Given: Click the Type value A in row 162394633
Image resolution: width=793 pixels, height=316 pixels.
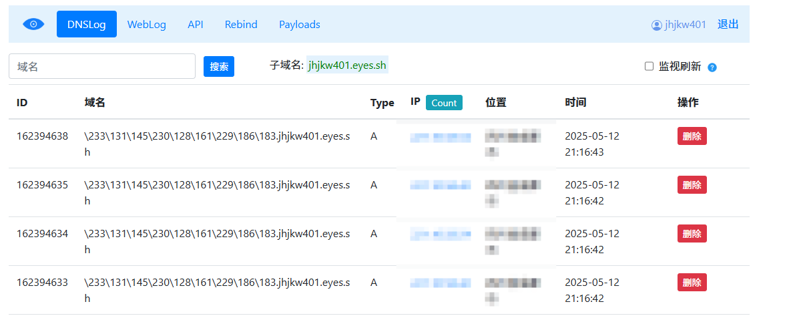Looking at the screenshot, I should [x=374, y=282].
